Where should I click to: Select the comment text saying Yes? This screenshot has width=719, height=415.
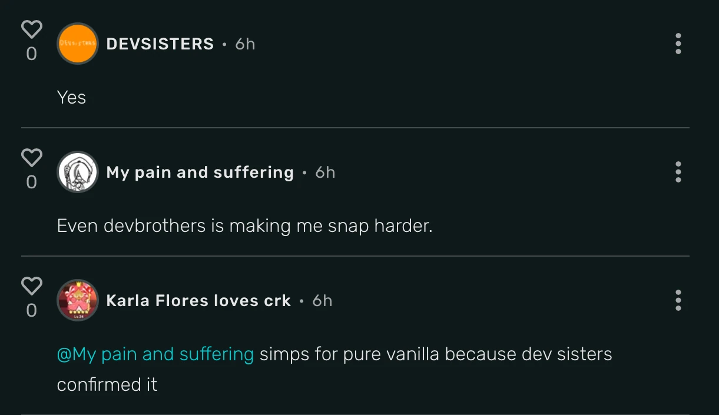coord(71,97)
